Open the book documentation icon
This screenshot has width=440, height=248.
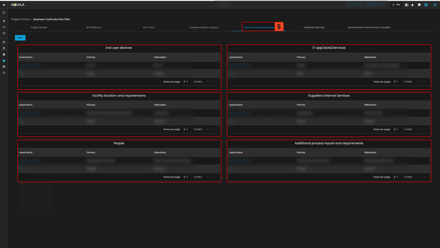coord(419,5)
